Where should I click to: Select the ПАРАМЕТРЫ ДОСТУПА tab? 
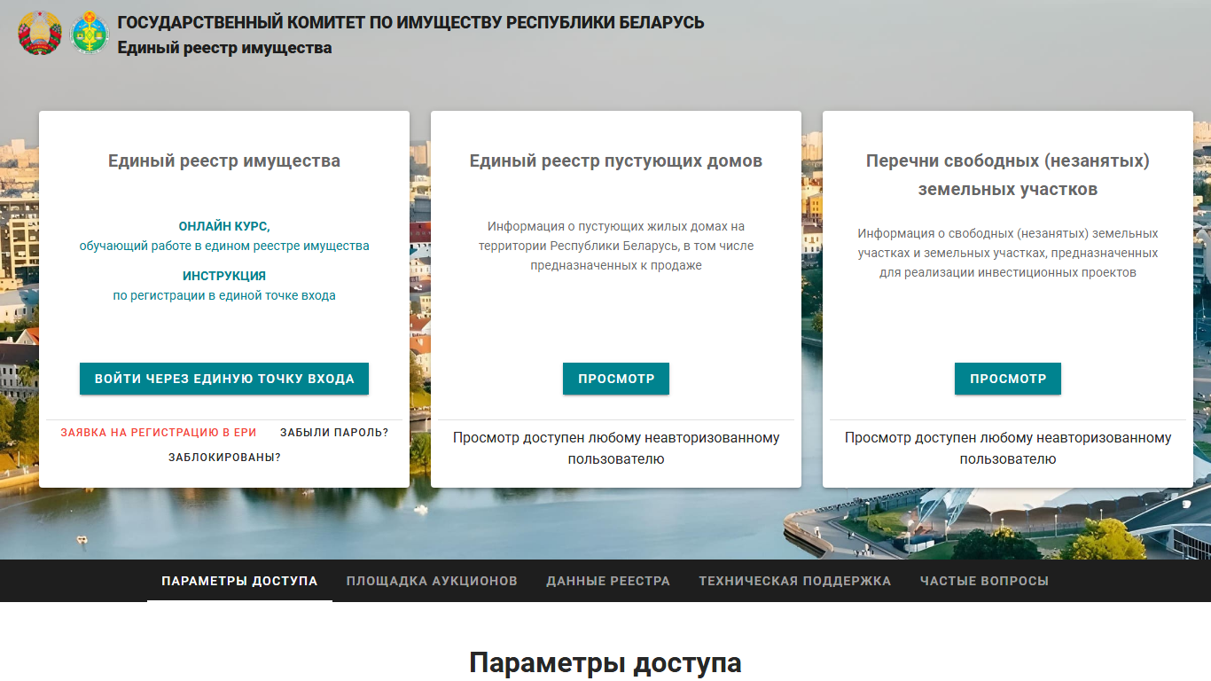239,581
